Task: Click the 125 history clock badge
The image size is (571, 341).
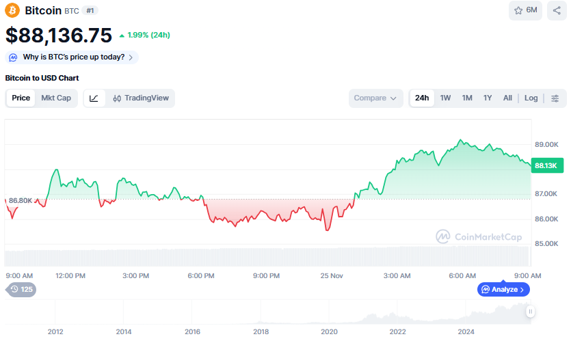Action: [21, 289]
